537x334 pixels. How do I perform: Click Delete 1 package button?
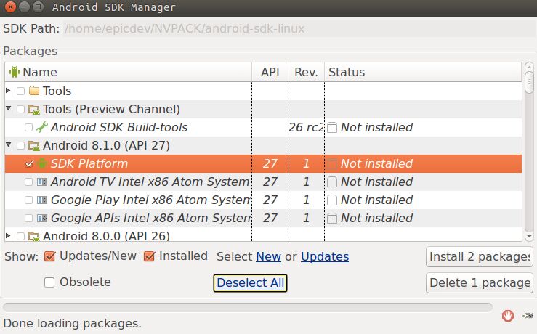[480, 282]
